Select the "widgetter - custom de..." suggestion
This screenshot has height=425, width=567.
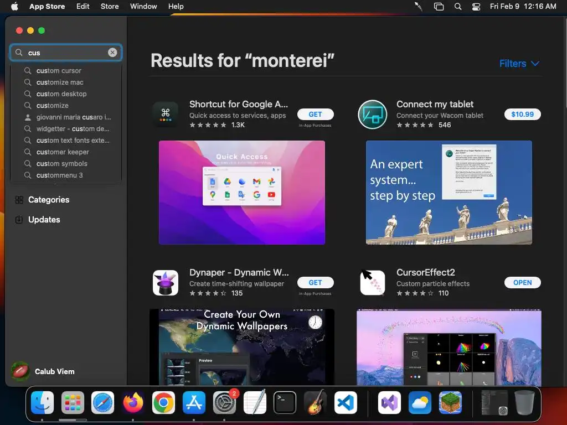(x=66, y=128)
